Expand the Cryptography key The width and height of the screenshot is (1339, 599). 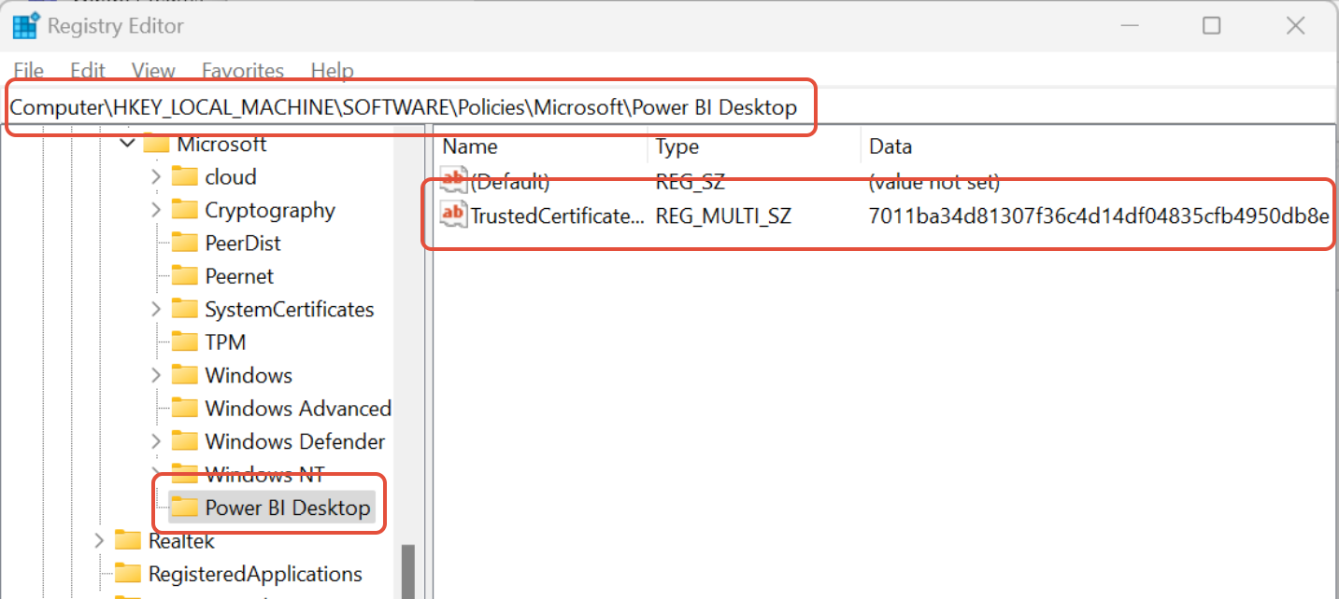tap(156, 211)
